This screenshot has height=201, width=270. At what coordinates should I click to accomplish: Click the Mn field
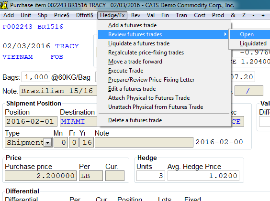(x=61, y=142)
